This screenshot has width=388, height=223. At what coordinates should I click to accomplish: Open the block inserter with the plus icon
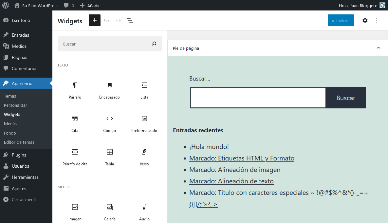pos(95,20)
